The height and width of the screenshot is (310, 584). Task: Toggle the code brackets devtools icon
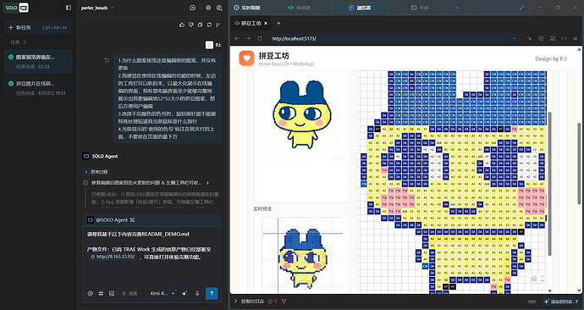pyautogui.click(x=564, y=38)
